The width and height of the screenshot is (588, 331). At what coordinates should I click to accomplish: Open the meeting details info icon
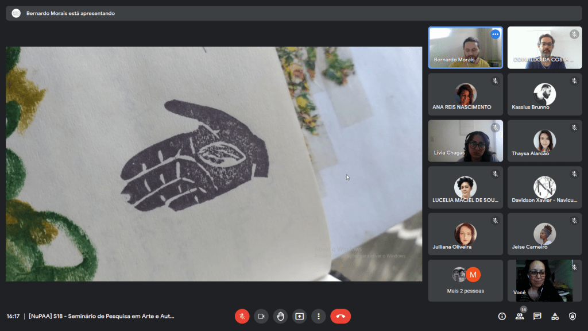[x=502, y=316]
